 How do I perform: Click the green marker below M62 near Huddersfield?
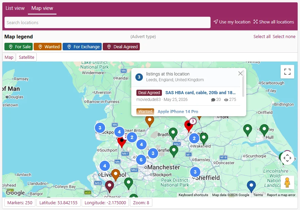pyautogui.click(x=174, y=151)
